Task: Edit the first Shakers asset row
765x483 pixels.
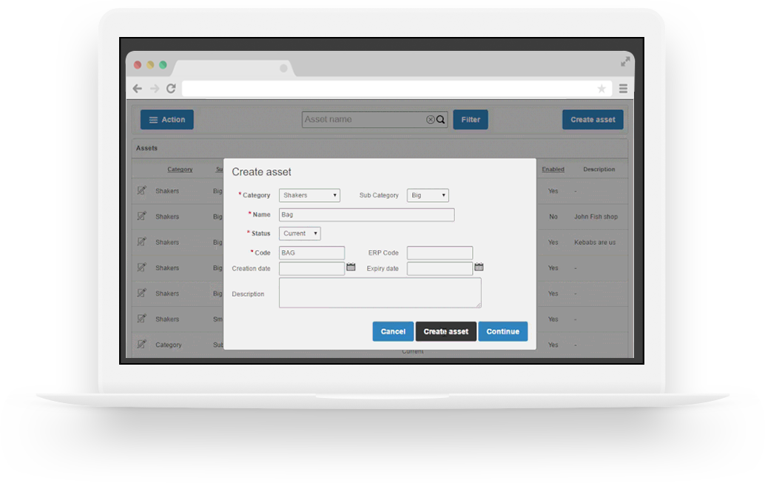Action: 141,190
